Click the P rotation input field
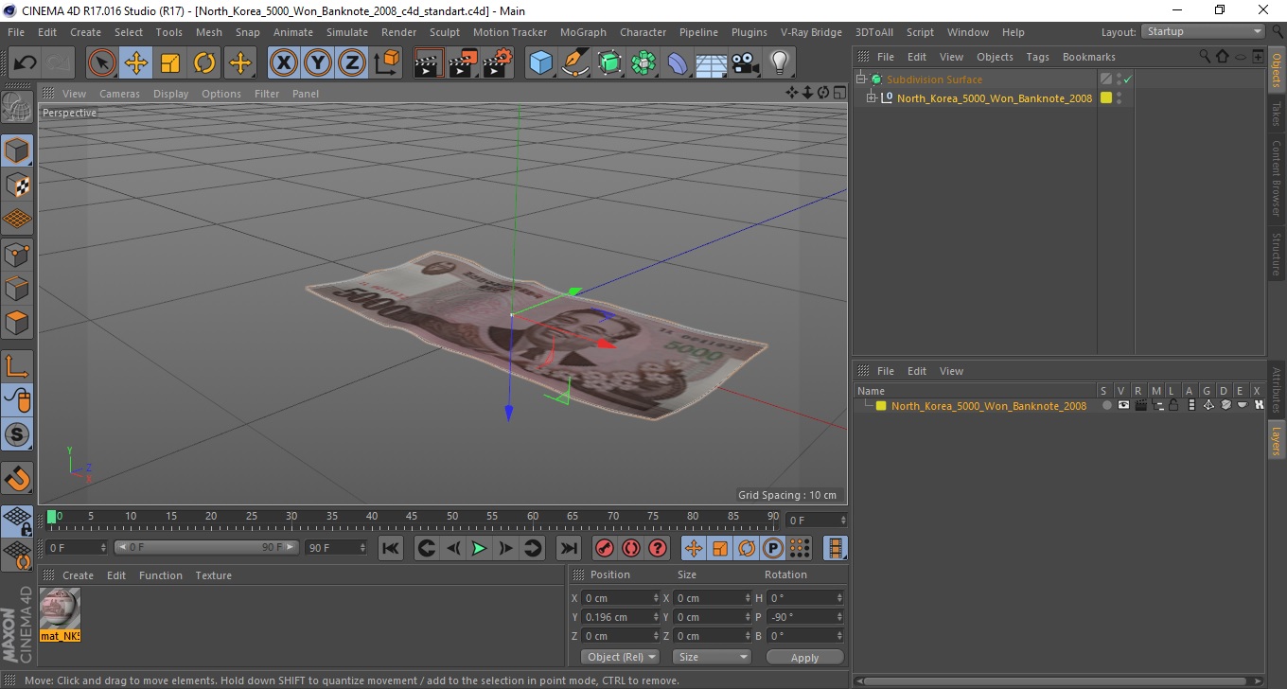This screenshot has height=689, width=1287. [x=805, y=617]
